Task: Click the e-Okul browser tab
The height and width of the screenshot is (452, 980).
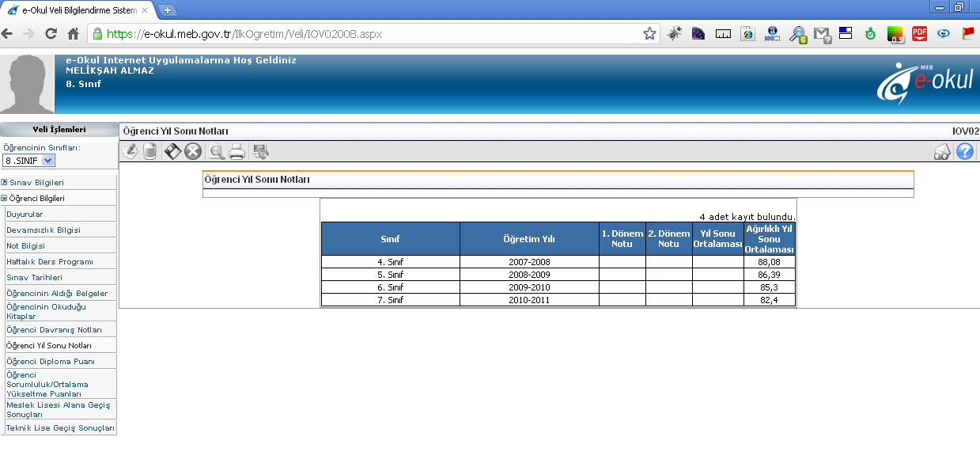Action: (x=75, y=9)
